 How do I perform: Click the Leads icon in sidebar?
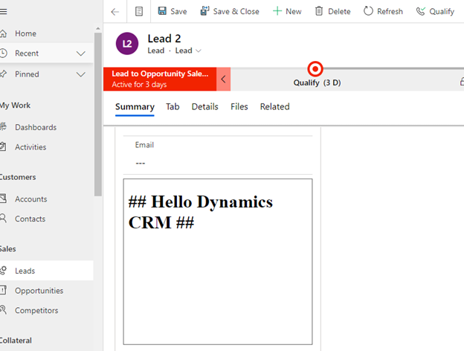(3, 270)
